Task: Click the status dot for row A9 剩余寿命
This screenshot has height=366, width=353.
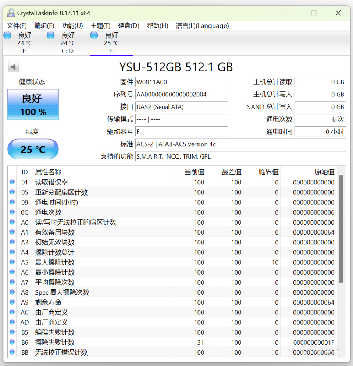Action: 12,302
